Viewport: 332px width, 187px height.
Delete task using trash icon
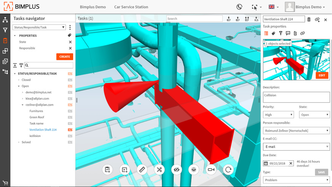point(309,19)
